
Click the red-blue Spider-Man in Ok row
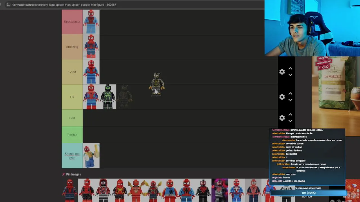91,97
